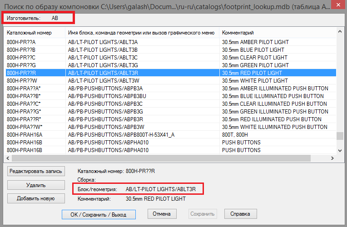Click the Удалить button
Image resolution: width=347 pixels, height=227 pixels.
[36, 185]
